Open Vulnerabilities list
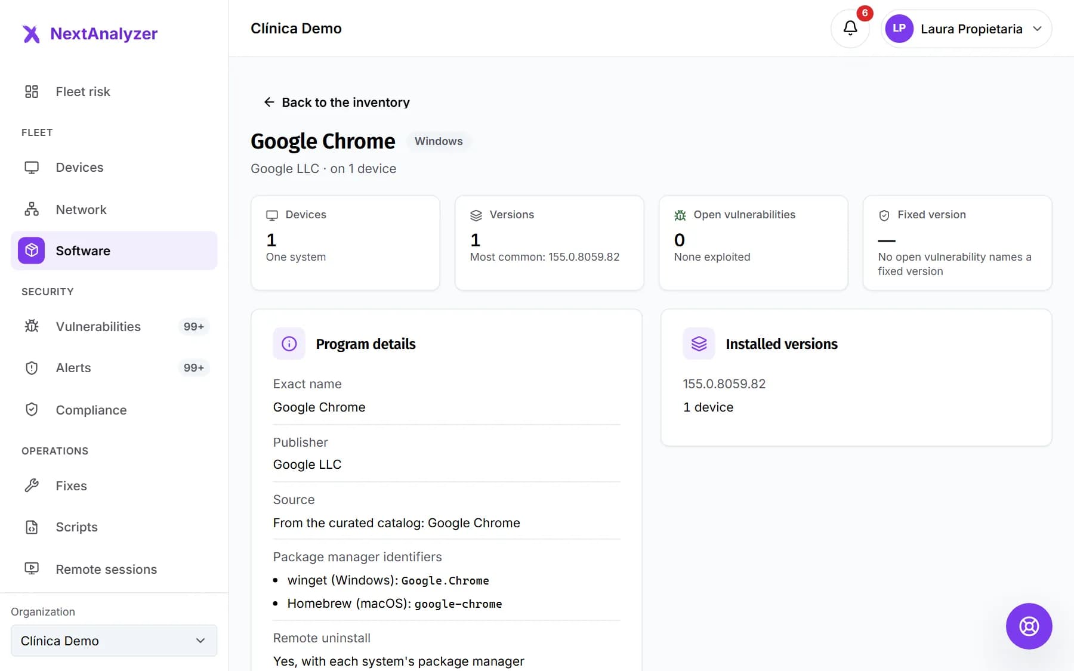The image size is (1074, 671). coord(114,326)
